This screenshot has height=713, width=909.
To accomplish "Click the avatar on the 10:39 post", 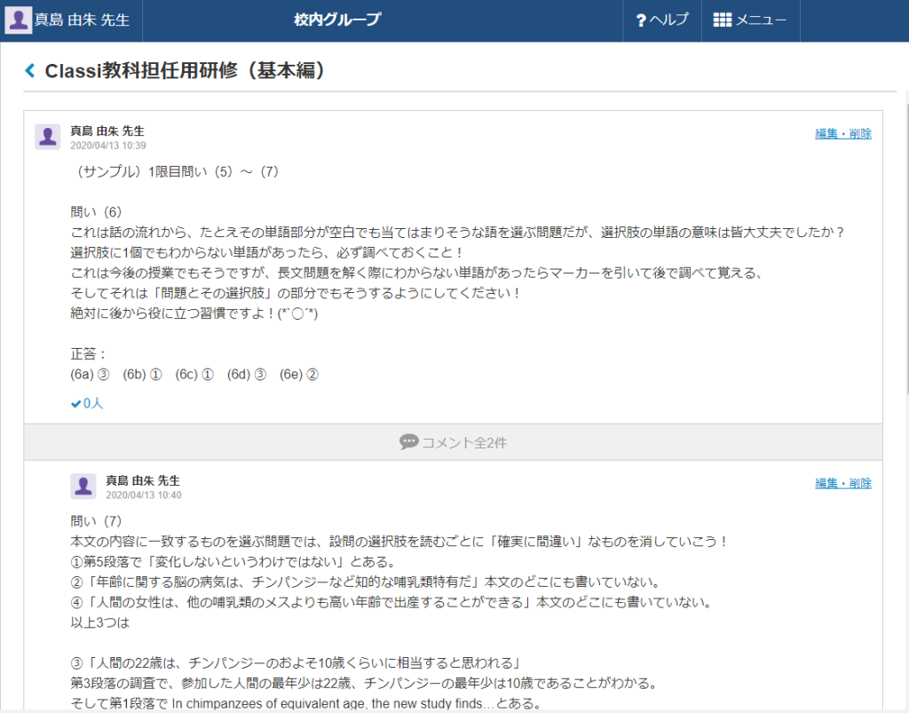I will (x=47, y=137).
